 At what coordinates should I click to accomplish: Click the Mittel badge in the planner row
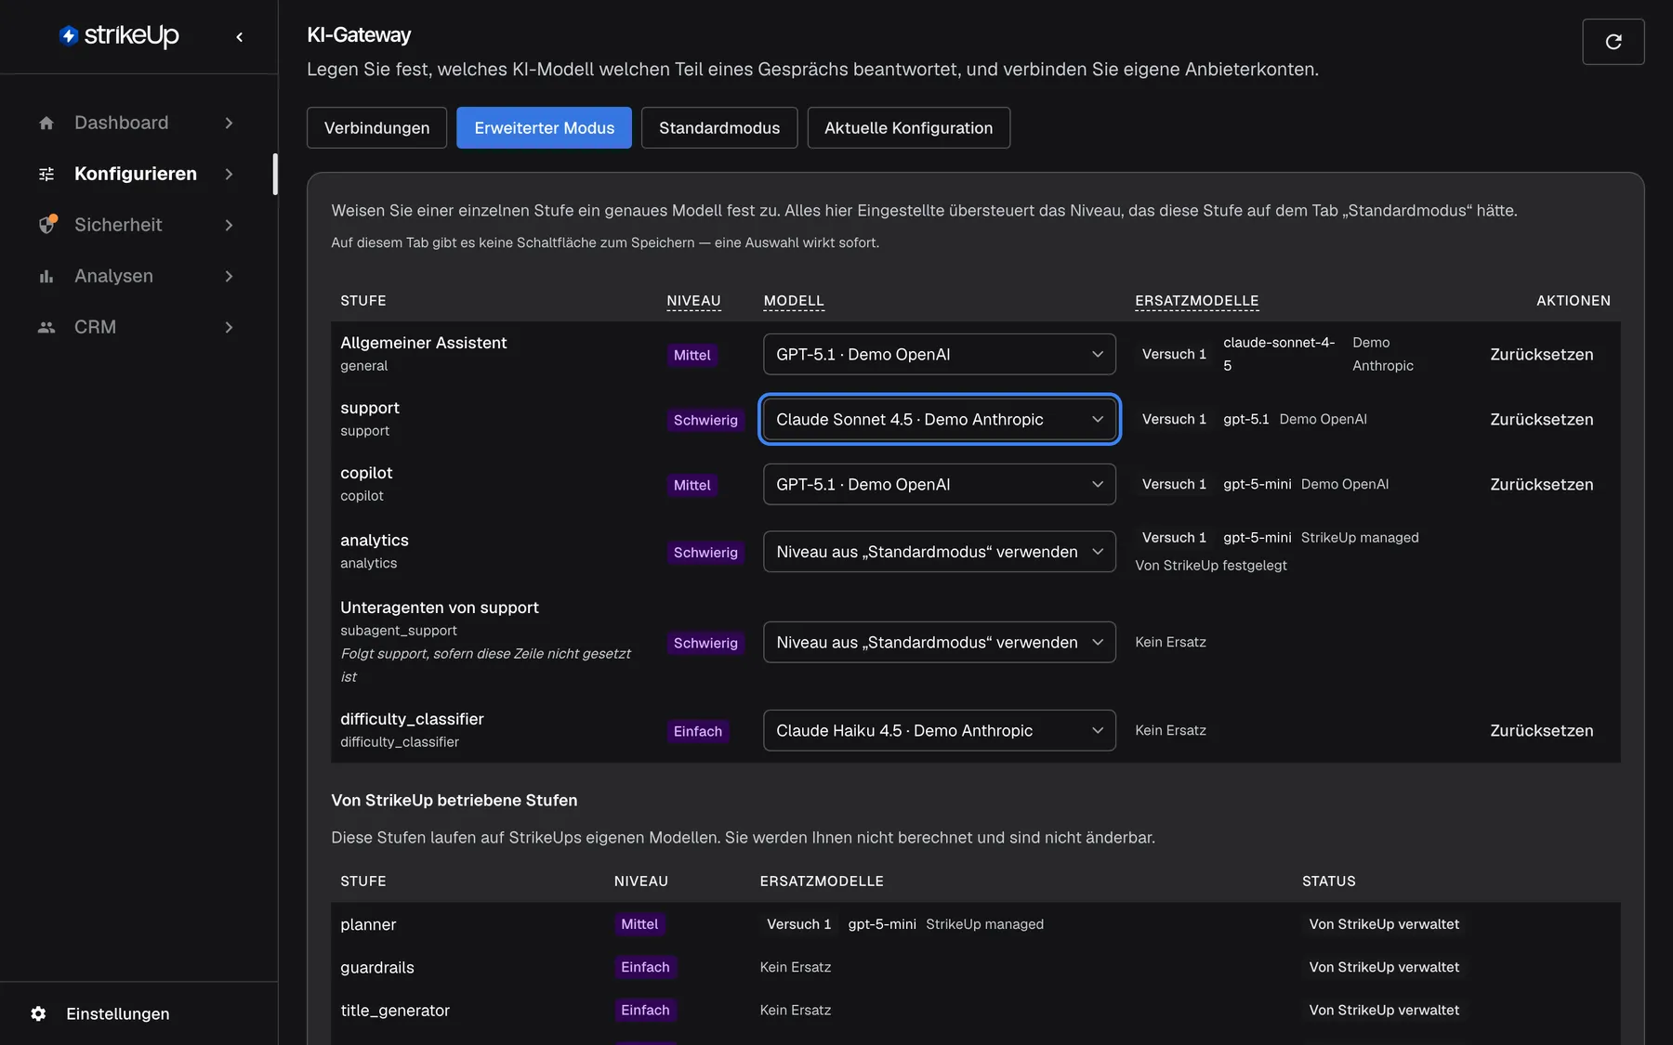click(639, 924)
